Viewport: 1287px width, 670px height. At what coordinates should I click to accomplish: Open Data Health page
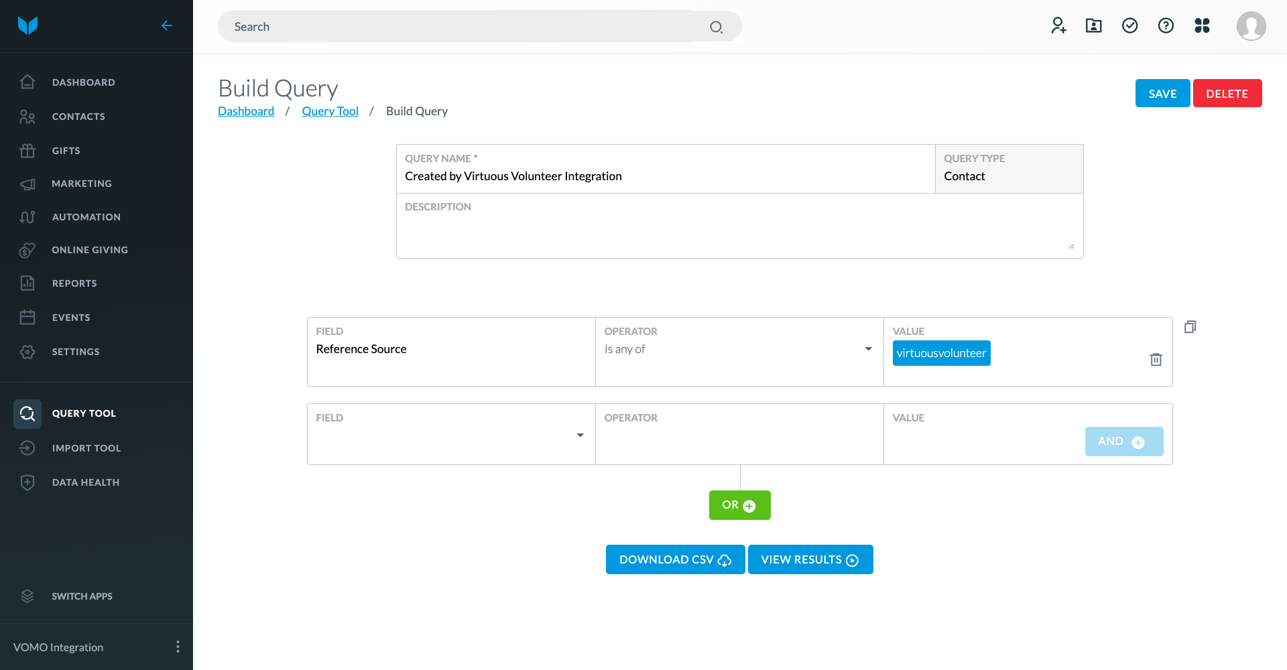(86, 482)
